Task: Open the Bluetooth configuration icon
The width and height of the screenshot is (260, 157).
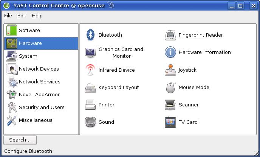Action: coord(90,35)
